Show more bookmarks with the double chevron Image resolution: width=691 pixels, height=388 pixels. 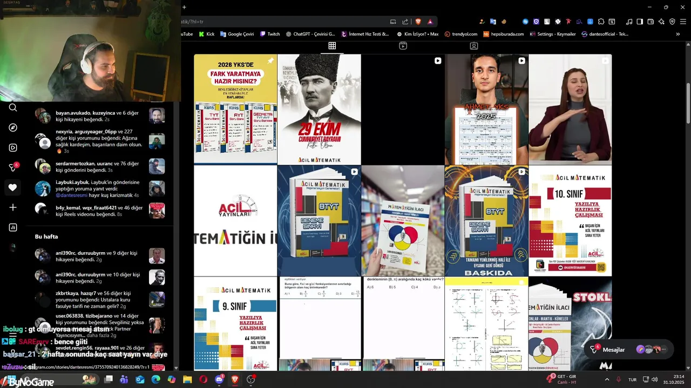point(678,34)
